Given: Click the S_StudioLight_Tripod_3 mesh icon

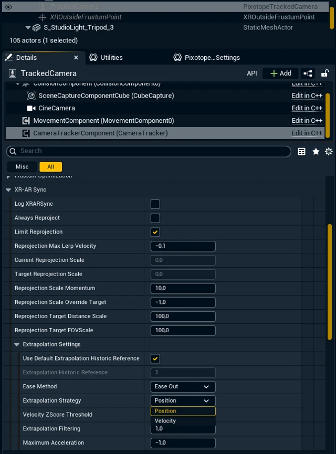Looking at the screenshot, I should pyautogui.click(x=37, y=27).
